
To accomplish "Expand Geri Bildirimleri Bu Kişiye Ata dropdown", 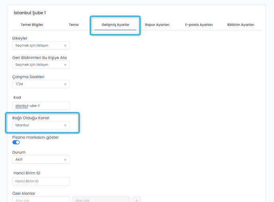I will tap(41, 65).
